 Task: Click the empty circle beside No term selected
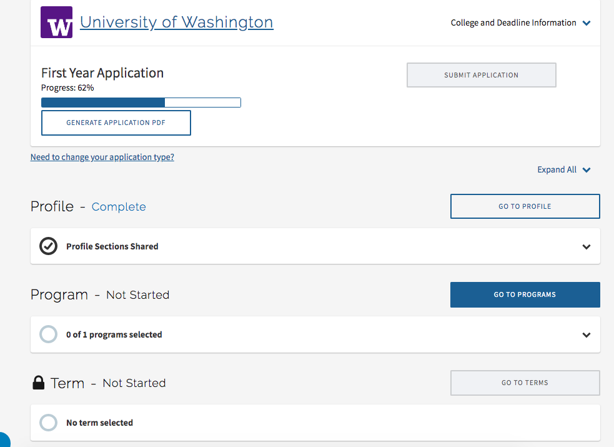[x=48, y=423]
